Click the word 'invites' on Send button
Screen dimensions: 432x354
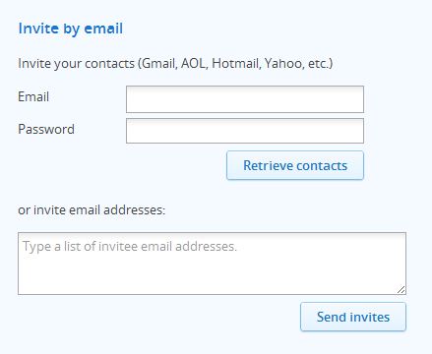(369, 317)
